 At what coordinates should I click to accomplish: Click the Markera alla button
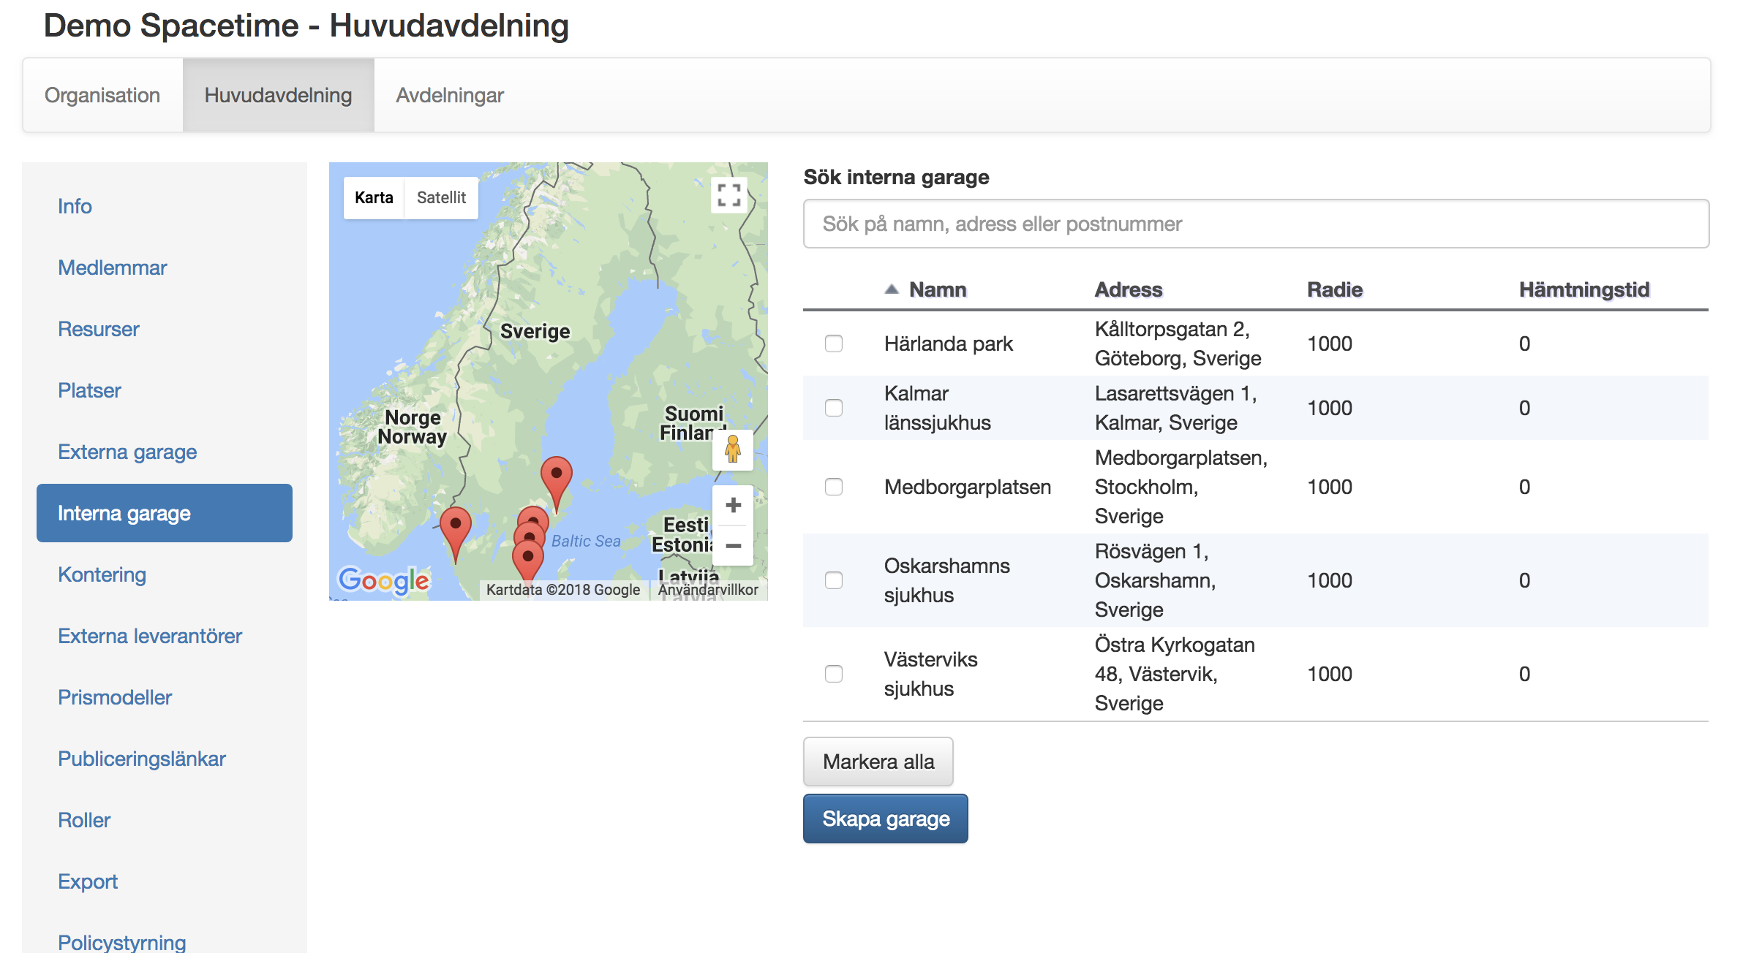[878, 762]
